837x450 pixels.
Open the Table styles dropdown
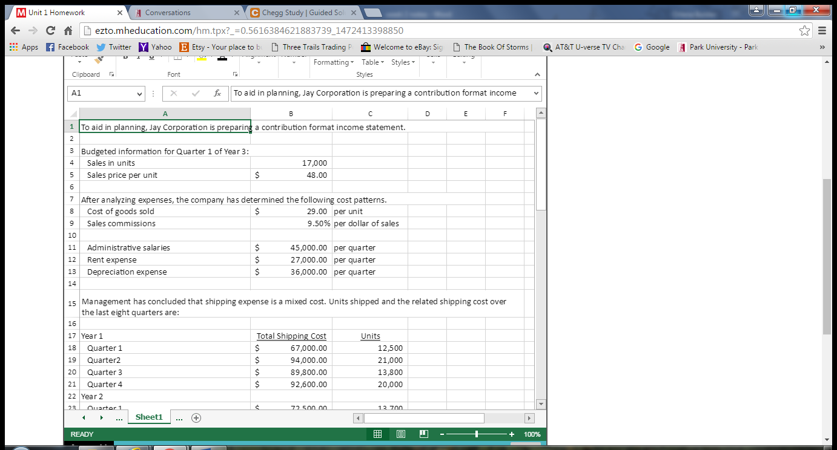point(372,62)
